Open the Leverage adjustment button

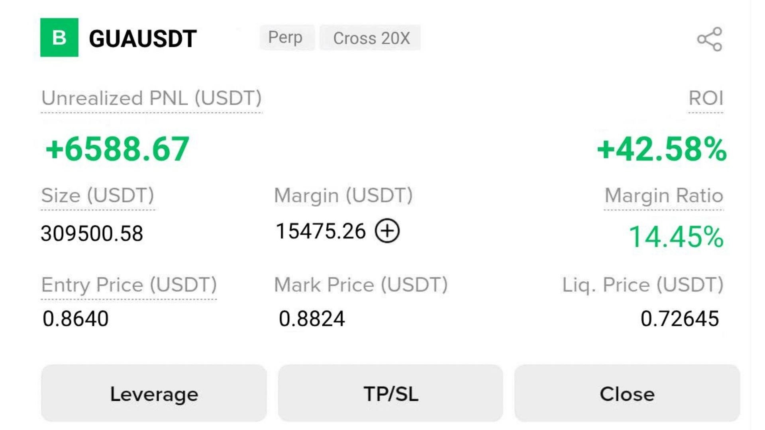(x=154, y=393)
